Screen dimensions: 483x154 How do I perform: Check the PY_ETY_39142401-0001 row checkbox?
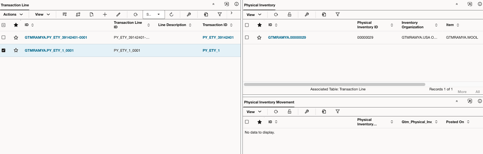(4, 38)
